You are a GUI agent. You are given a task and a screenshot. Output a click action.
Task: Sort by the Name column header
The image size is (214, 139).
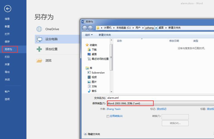click(119, 41)
